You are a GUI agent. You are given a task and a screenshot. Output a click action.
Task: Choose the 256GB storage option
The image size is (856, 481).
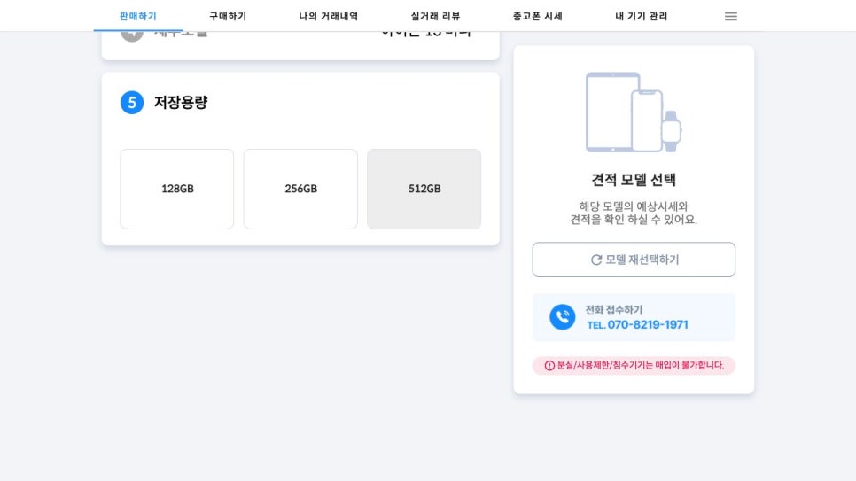pyautogui.click(x=300, y=189)
